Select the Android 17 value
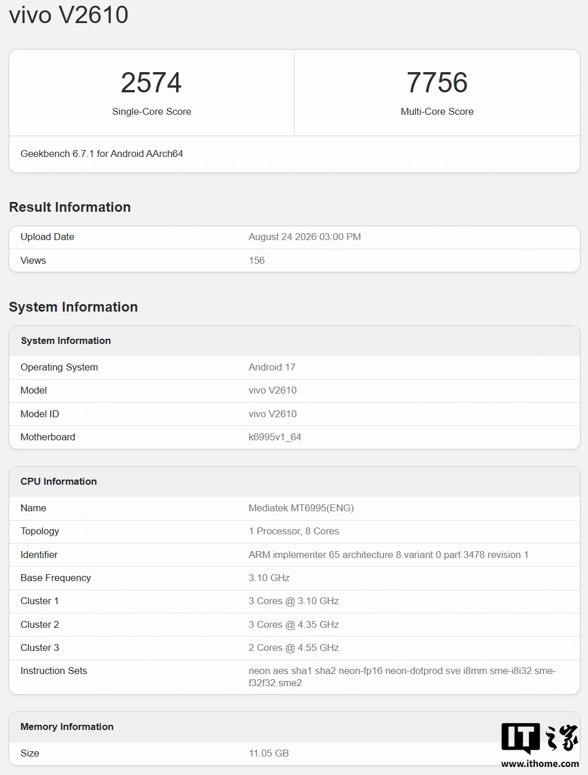588x775 pixels. point(272,367)
